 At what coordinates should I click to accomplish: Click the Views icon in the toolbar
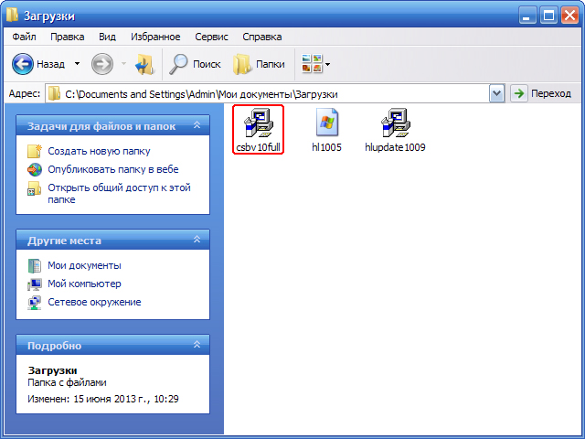point(312,64)
